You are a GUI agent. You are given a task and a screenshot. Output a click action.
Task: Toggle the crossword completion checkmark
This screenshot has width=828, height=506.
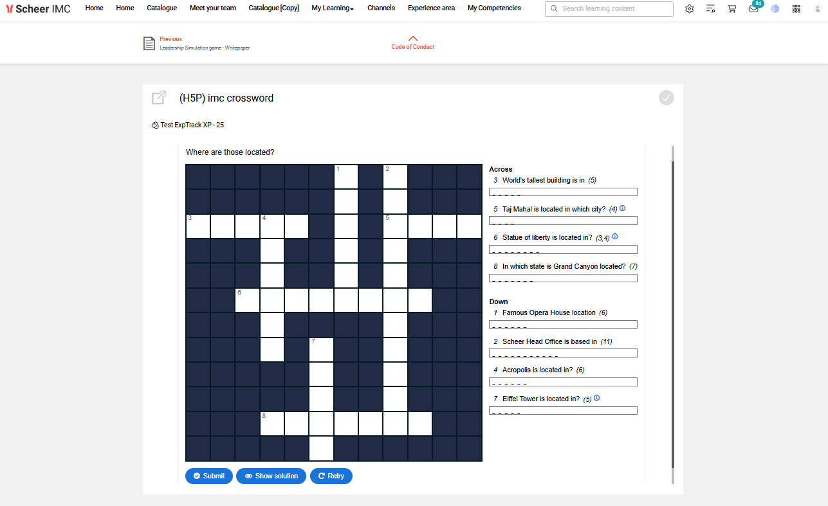tap(666, 97)
